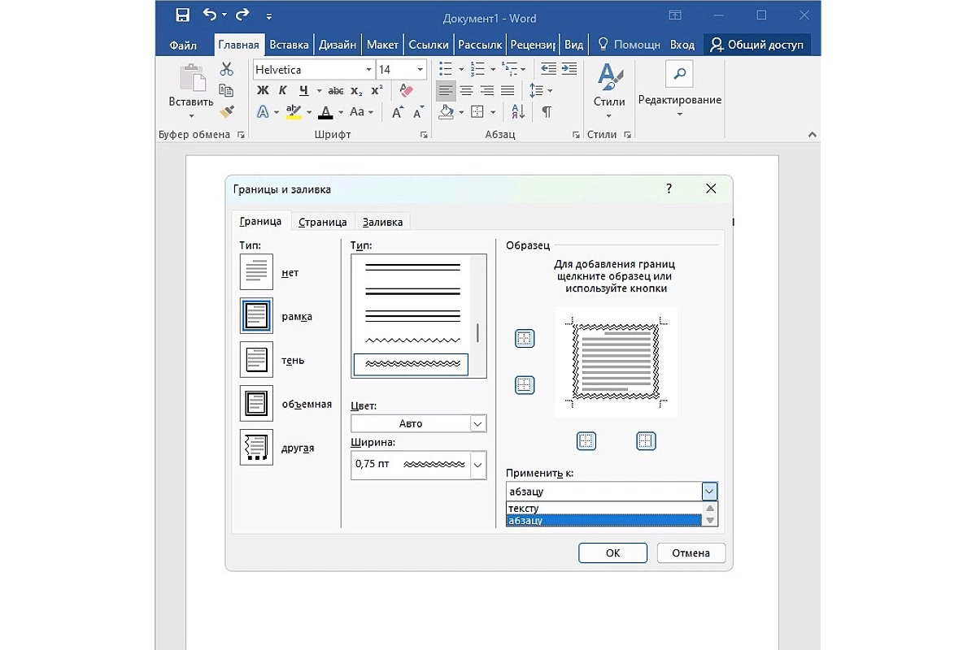Decrease the paragraph indent
The height and width of the screenshot is (650, 976).
click(x=548, y=69)
